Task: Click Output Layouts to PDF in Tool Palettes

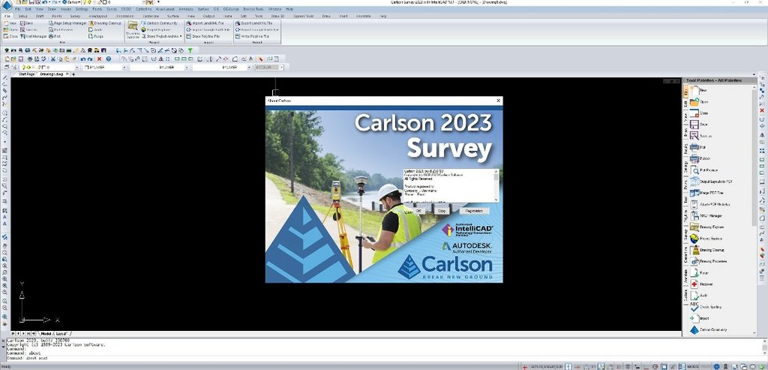Action: tap(711, 182)
